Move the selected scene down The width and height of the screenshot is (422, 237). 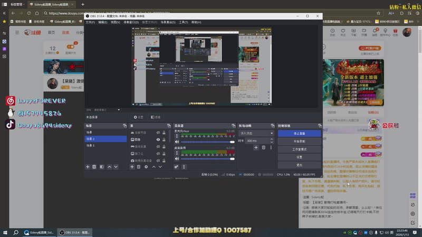(x=116, y=167)
